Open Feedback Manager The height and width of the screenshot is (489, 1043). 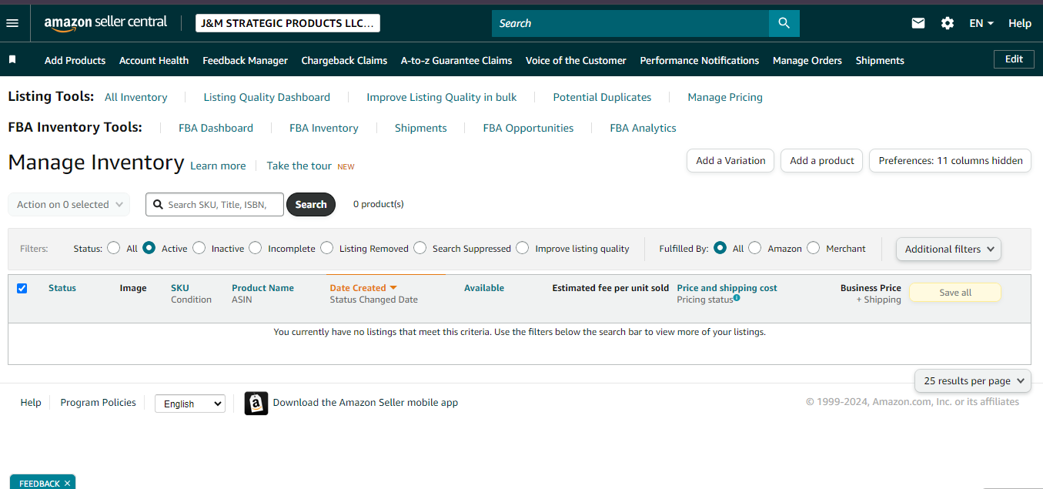pyautogui.click(x=245, y=60)
